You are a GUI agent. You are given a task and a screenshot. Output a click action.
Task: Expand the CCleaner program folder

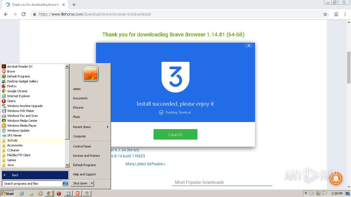coord(33,150)
